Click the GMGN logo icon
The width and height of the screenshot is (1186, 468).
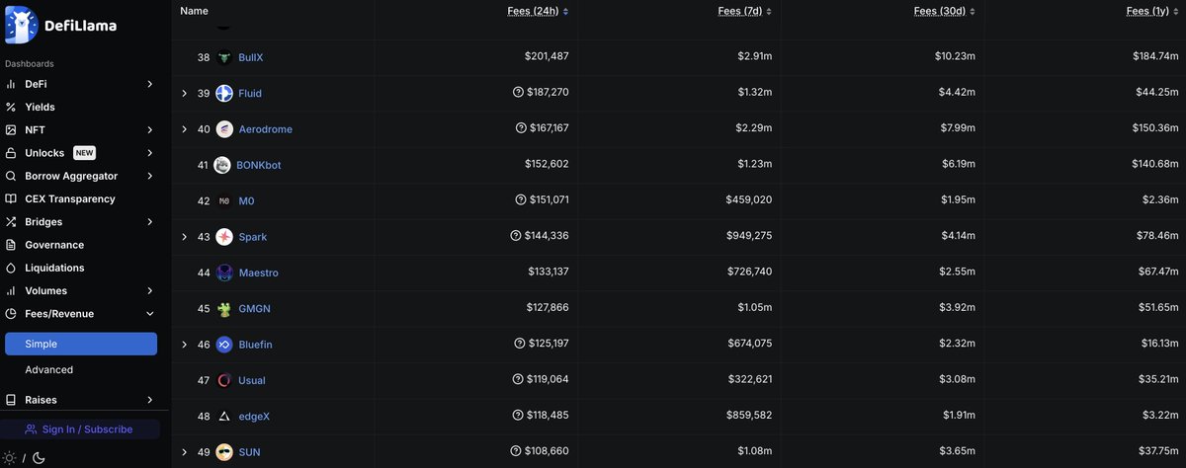point(224,309)
